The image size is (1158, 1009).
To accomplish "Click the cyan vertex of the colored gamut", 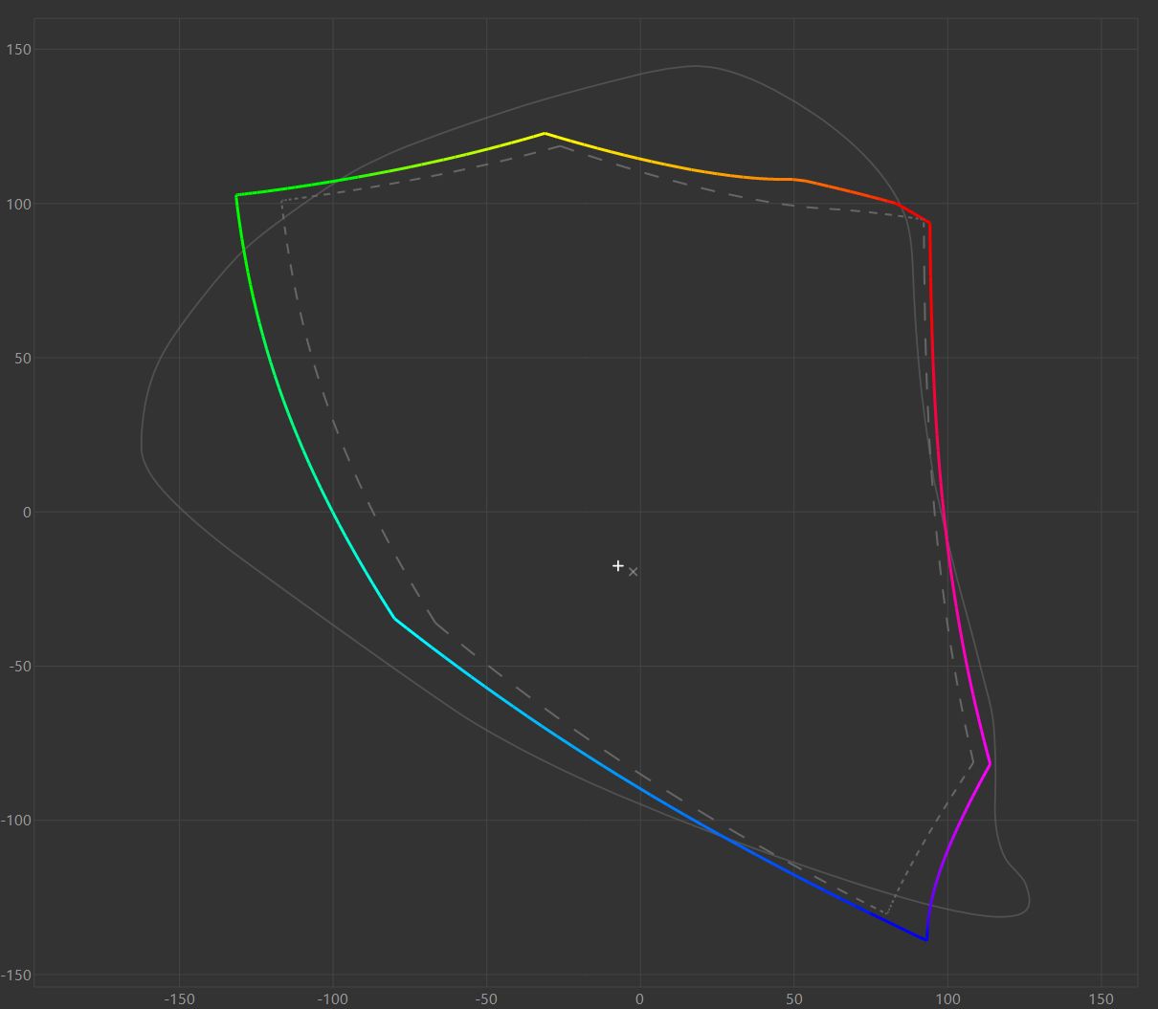I will [x=394, y=619].
